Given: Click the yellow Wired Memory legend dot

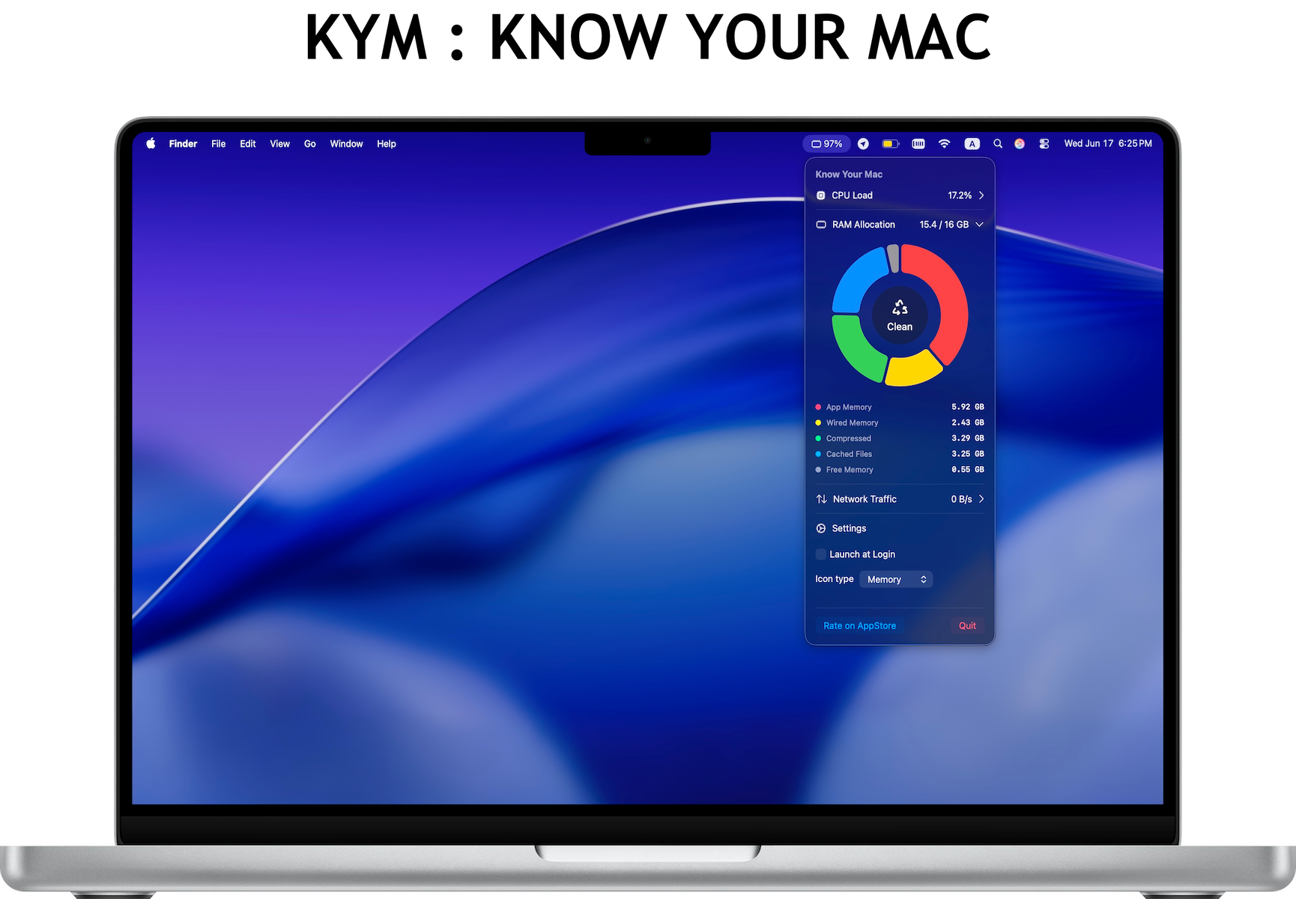Looking at the screenshot, I should (x=818, y=423).
